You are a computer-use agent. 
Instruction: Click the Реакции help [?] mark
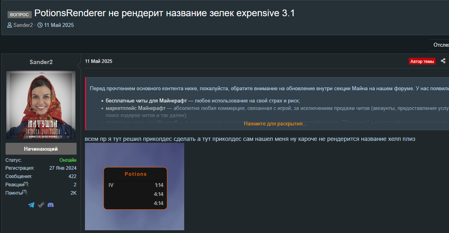point(26,184)
